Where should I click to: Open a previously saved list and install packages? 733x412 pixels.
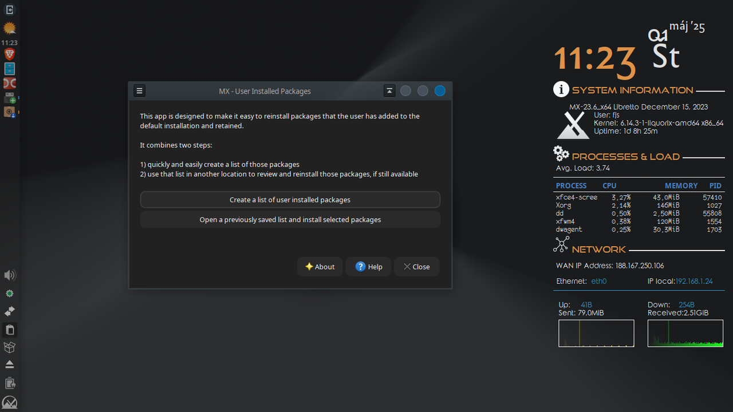(x=290, y=220)
